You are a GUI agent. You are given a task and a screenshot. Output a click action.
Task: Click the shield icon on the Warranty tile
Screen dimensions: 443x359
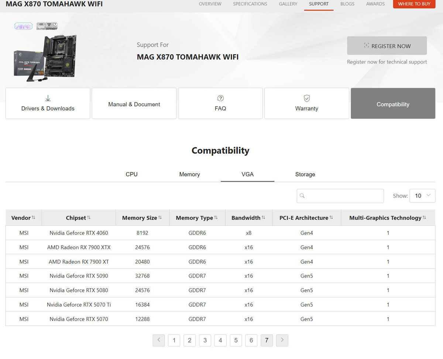coord(306,98)
